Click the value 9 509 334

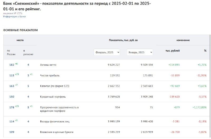(x=147, y=65)
